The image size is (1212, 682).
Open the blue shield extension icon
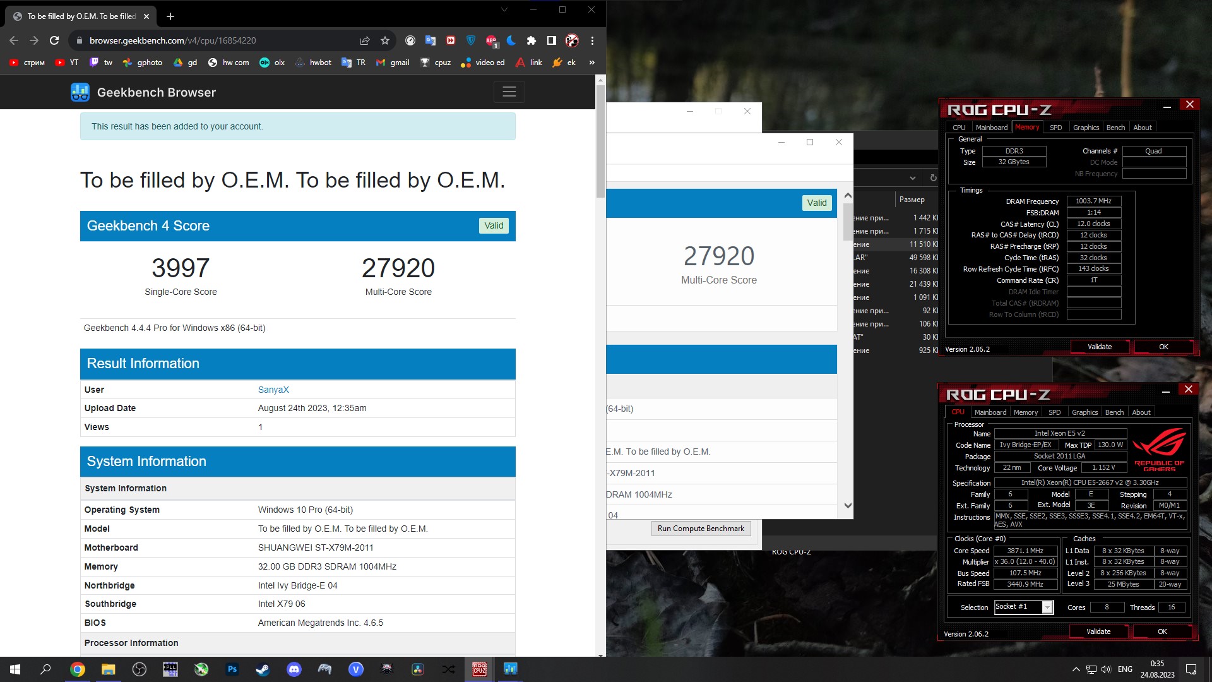(x=471, y=40)
